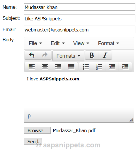Screen dimensions: 138x150
Task: Apply justify alignment to text
Action: 71,67
